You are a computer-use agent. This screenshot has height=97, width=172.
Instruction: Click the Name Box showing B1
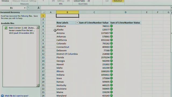point(11,8)
